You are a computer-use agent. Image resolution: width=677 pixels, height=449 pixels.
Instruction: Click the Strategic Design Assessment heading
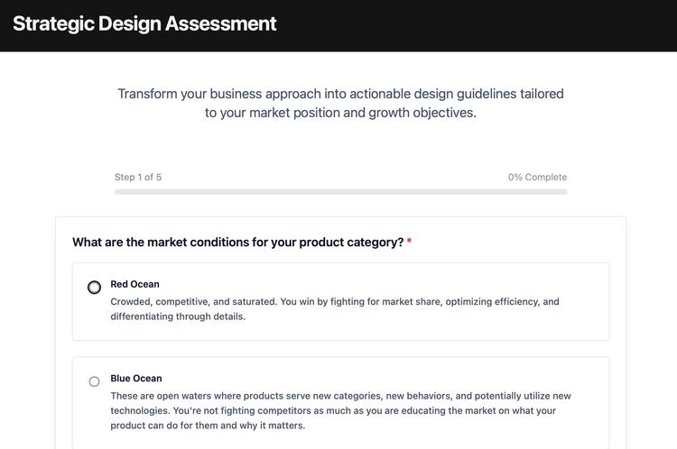click(145, 24)
